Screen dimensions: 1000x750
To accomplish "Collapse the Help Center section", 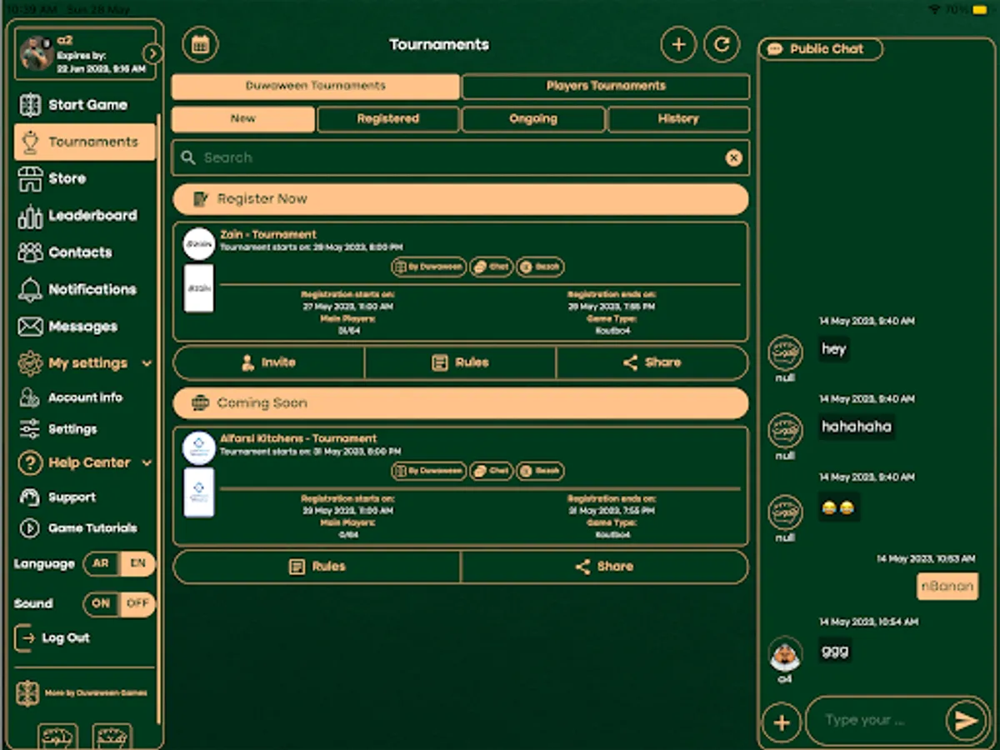I will pyautogui.click(x=147, y=462).
